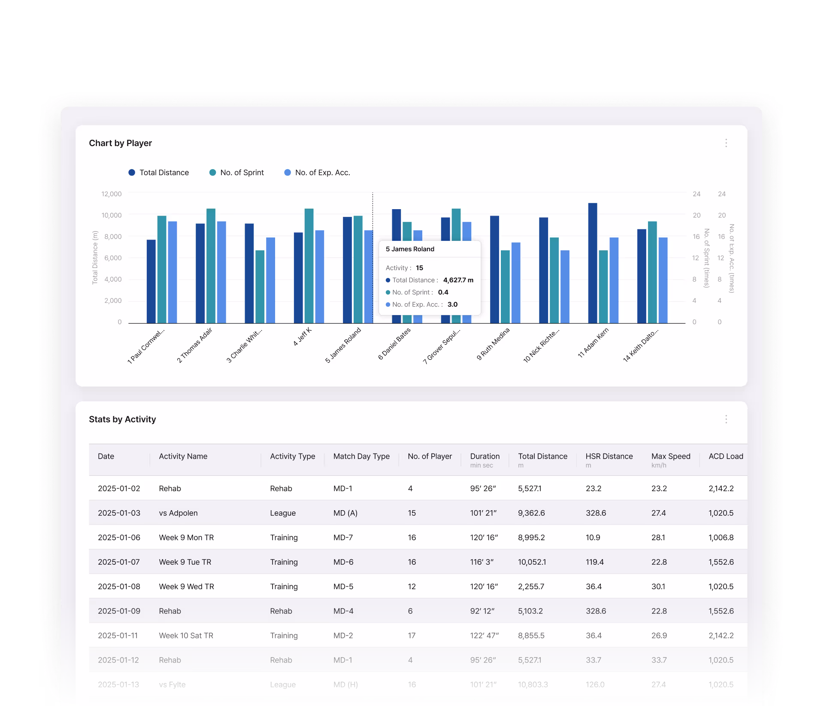The height and width of the screenshot is (706, 824).
Task: Click Match Day Type column header
Action: click(361, 456)
